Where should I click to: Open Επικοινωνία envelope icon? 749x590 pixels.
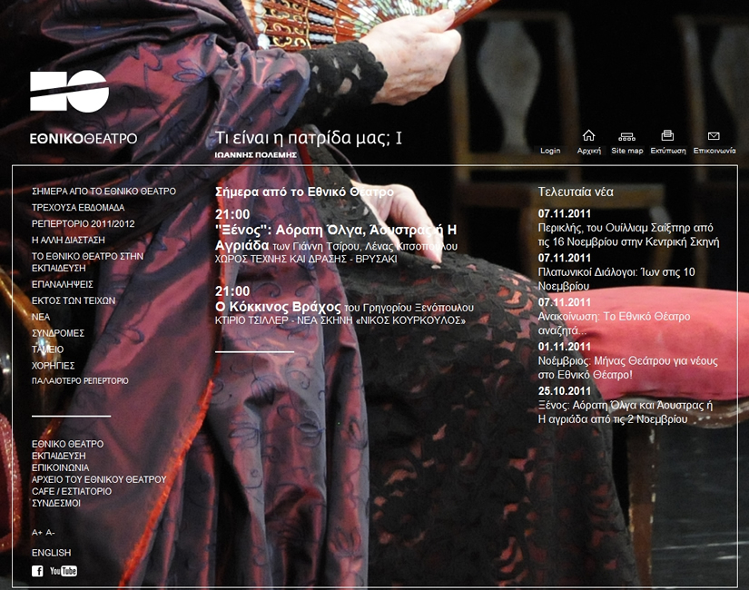pyautogui.click(x=714, y=136)
